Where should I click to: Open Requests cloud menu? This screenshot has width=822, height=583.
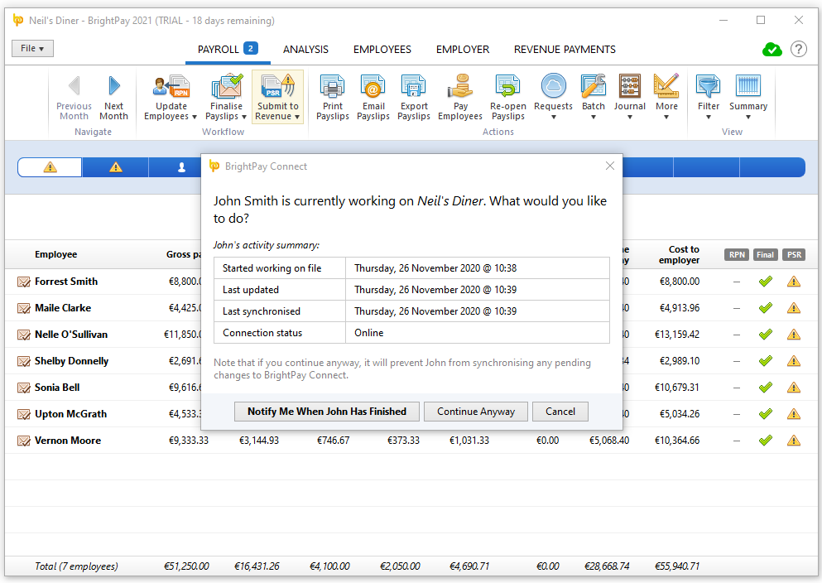554,86
